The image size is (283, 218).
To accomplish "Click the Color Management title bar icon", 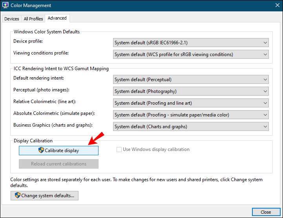I will [5, 5].
